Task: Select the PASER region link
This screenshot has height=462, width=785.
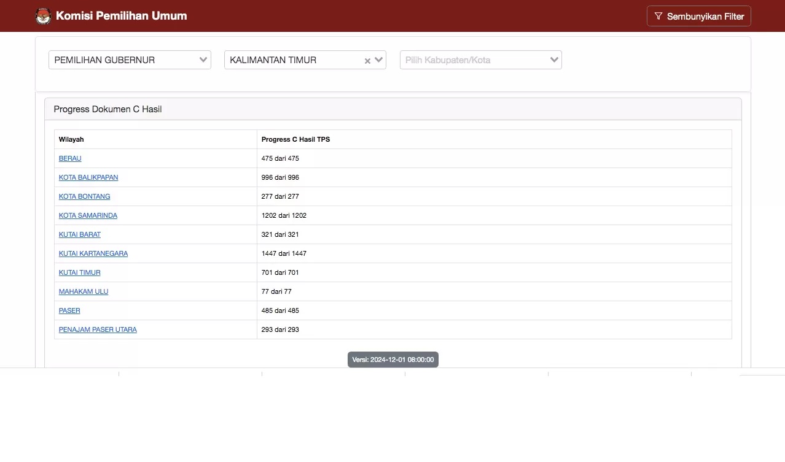Action: [x=69, y=310]
